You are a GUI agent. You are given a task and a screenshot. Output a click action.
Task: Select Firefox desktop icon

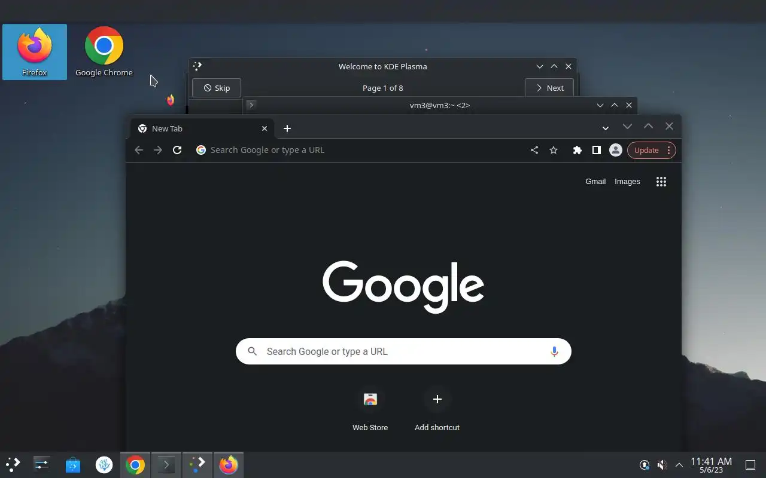35,52
